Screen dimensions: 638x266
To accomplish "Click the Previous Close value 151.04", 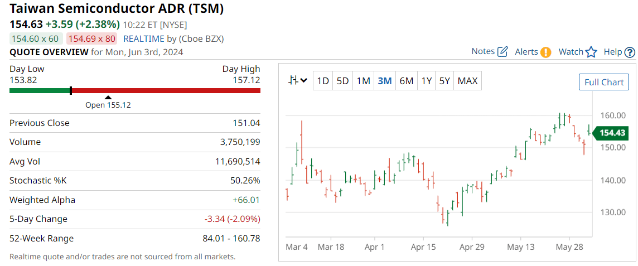I will (x=245, y=123).
